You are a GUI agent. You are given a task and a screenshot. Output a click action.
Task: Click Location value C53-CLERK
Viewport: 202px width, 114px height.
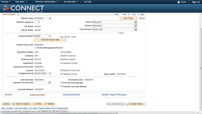pos(40,70)
